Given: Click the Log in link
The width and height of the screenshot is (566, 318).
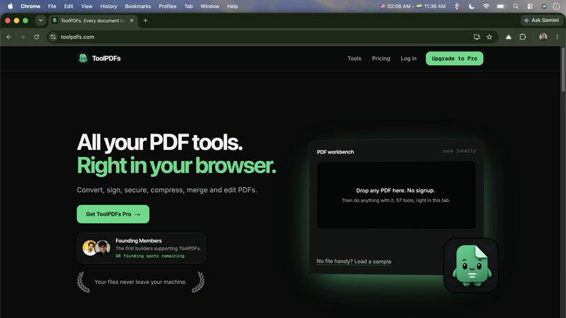Looking at the screenshot, I should click(x=408, y=59).
